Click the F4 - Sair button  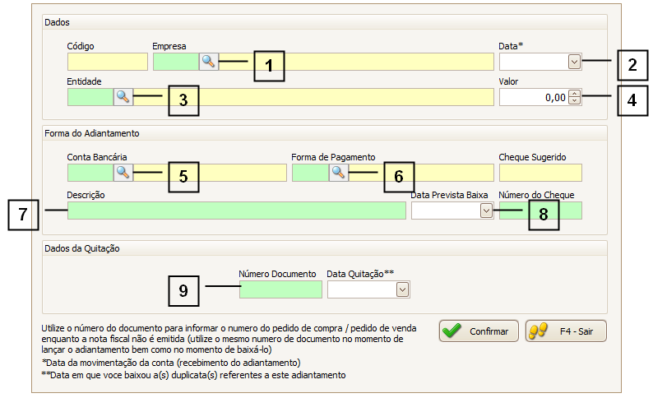pos(566,331)
